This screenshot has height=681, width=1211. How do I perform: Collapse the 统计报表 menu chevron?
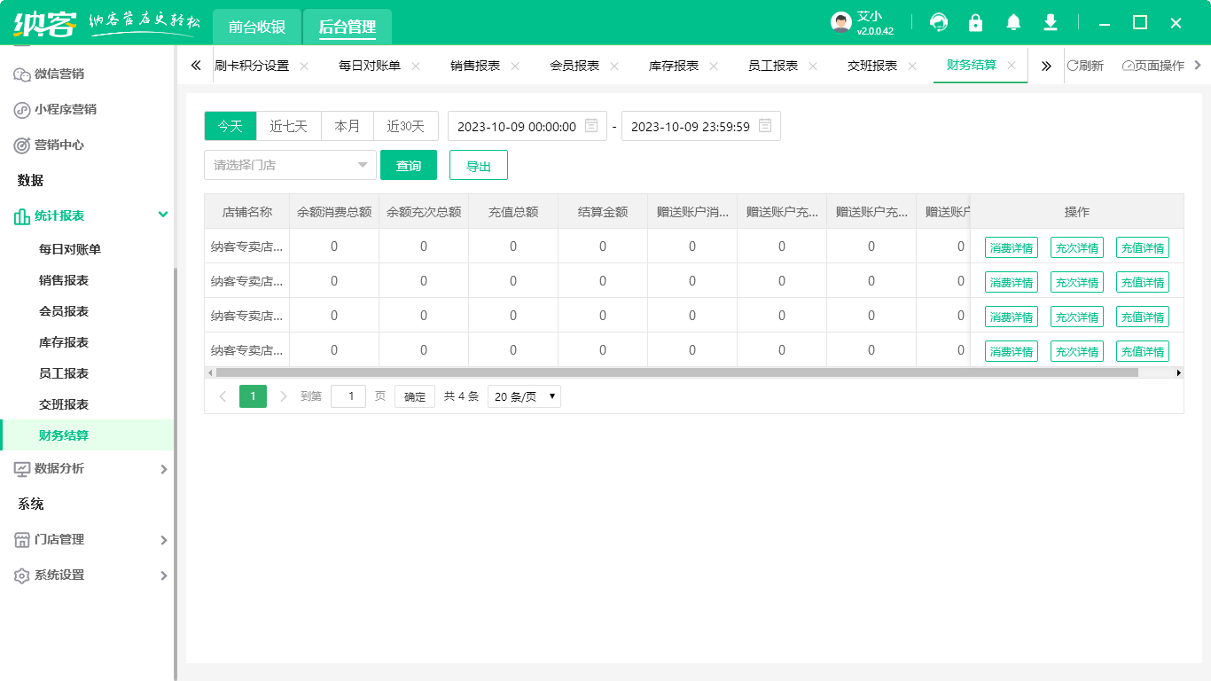(x=162, y=215)
